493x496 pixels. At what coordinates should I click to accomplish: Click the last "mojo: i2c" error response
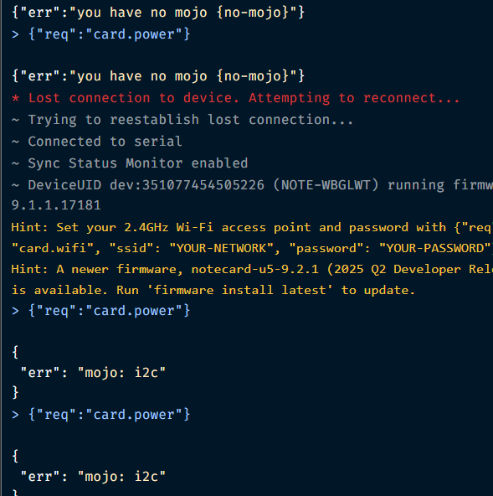pos(93,477)
